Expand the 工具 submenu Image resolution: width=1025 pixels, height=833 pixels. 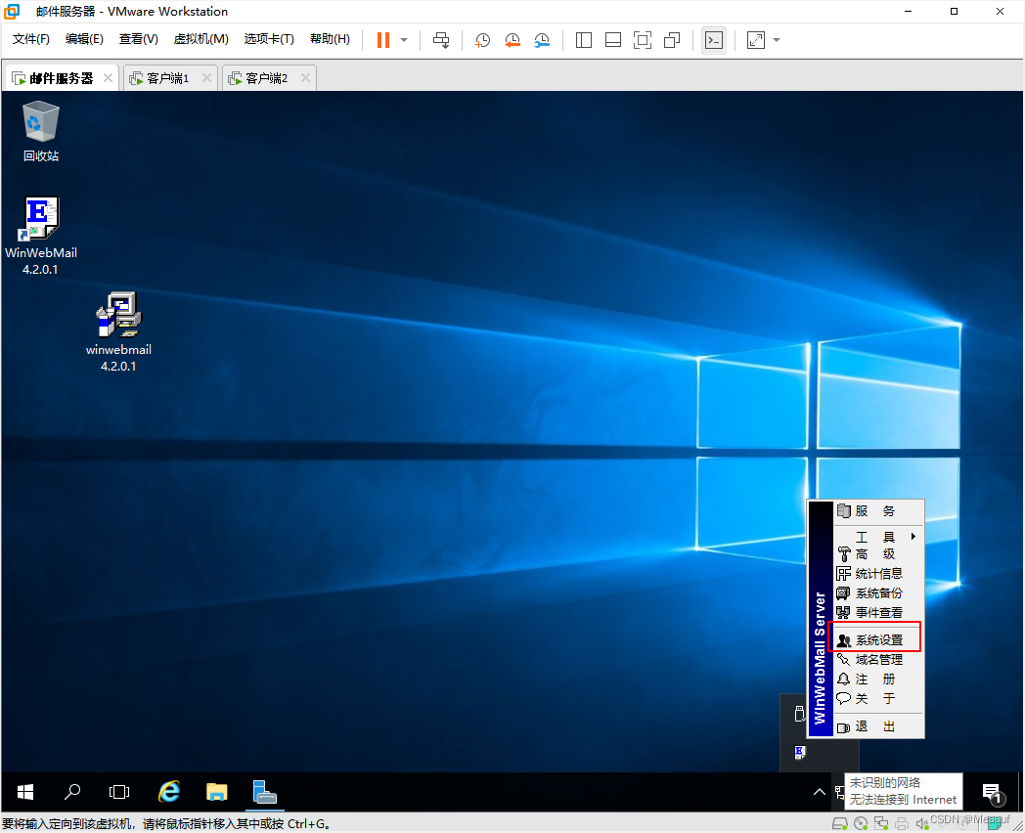point(878,537)
